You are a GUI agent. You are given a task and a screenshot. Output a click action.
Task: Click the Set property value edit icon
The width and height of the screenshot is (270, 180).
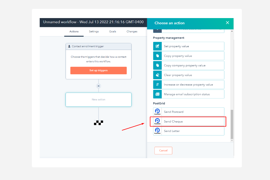point(157,46)
